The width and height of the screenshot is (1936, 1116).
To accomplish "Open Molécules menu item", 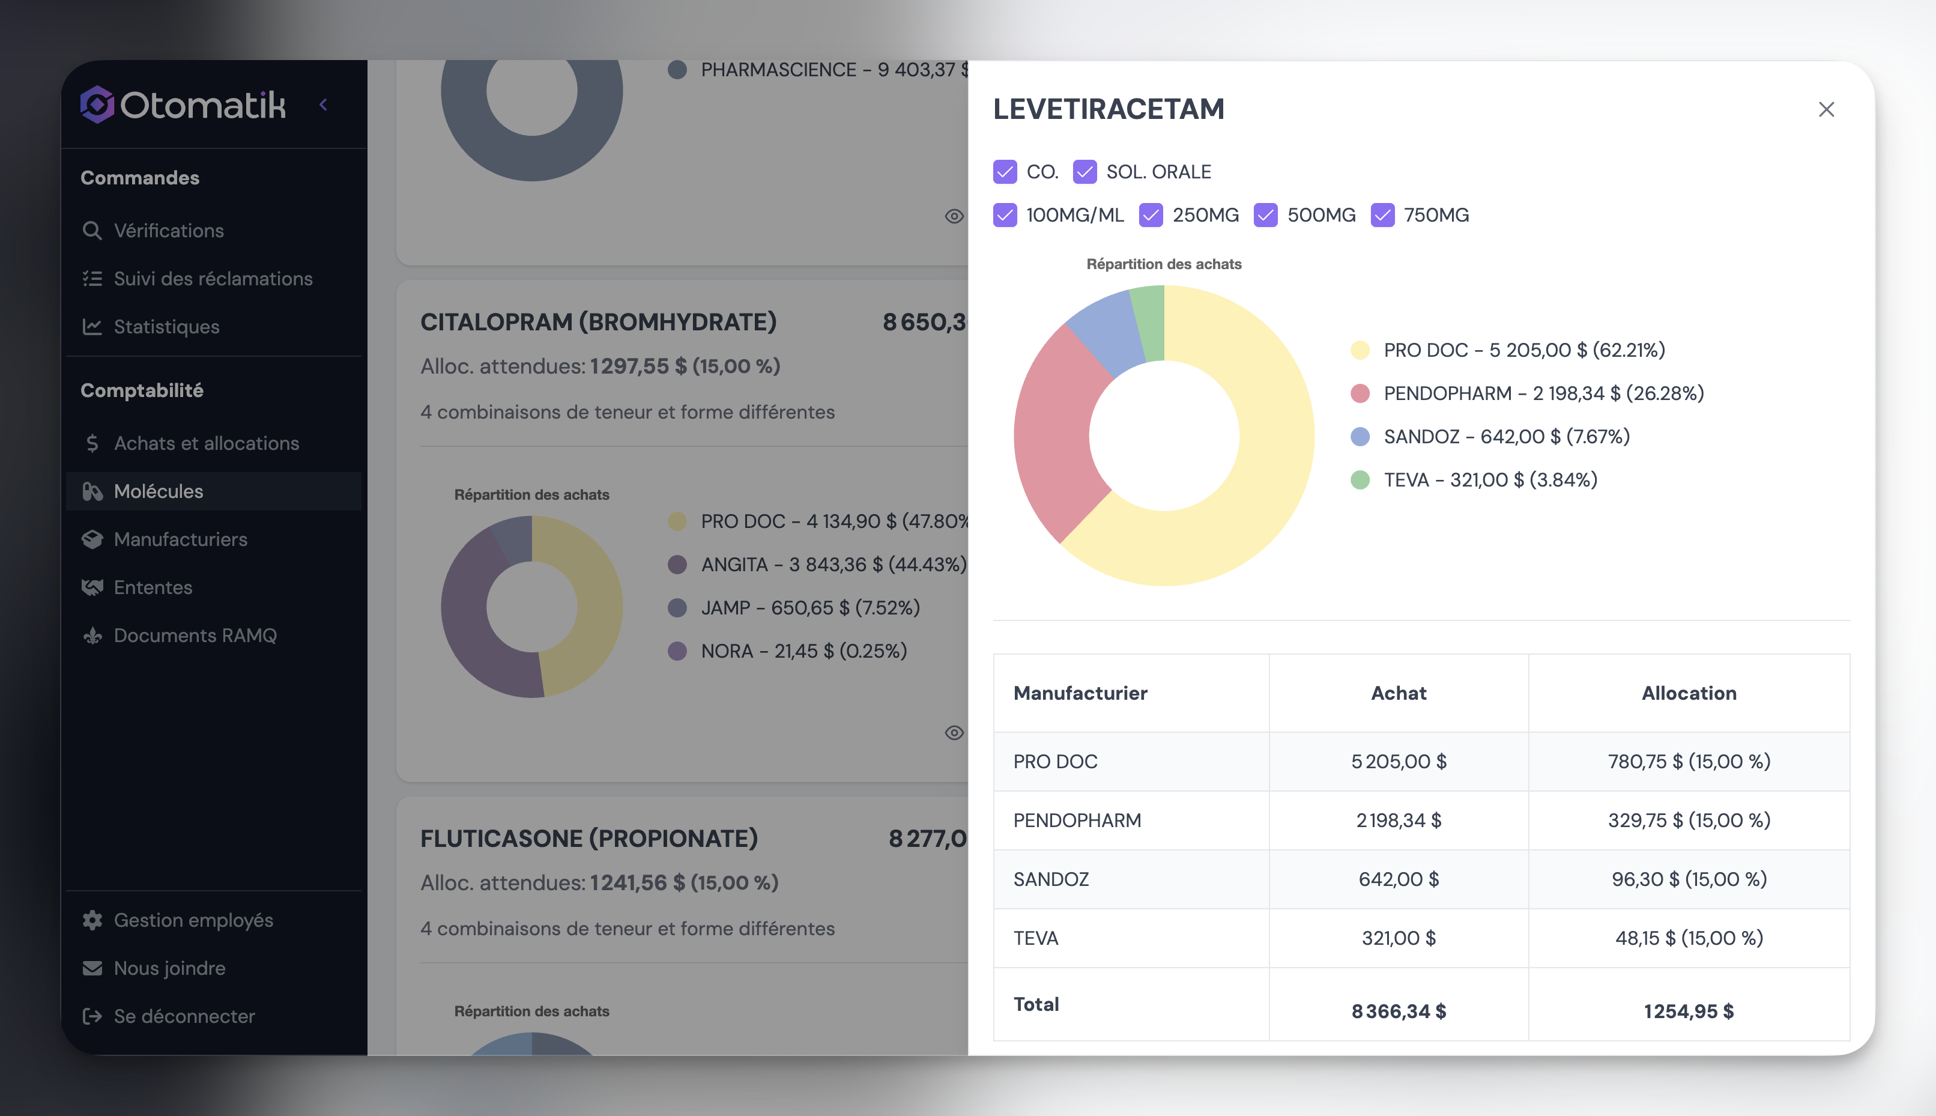I will pyautogui.click(x=159, y=491).
